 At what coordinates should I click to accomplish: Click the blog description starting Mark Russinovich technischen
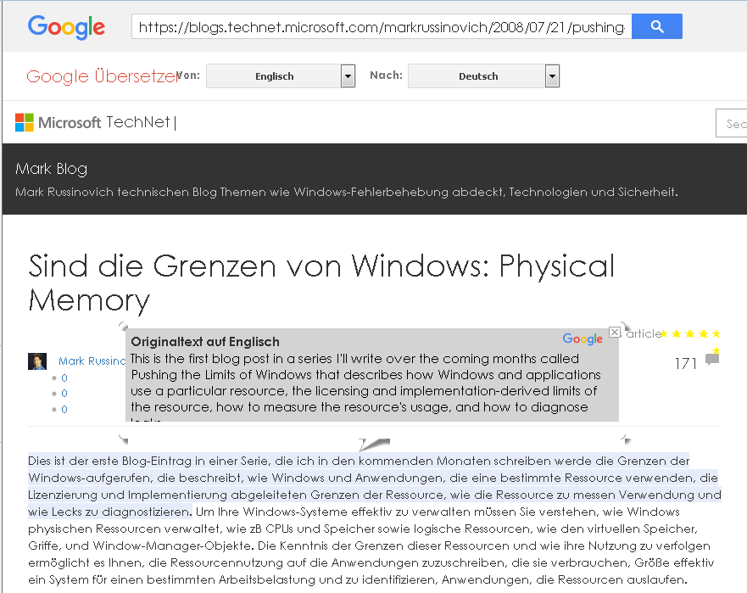tap(346, 192)
